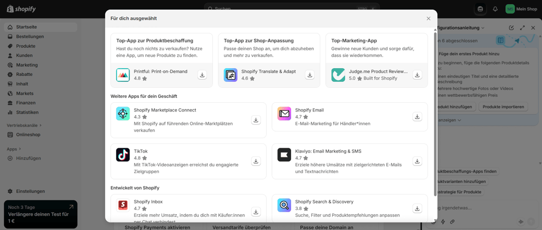Install the Printful Print-on-Demand app
542x230 pixels.
202,75
